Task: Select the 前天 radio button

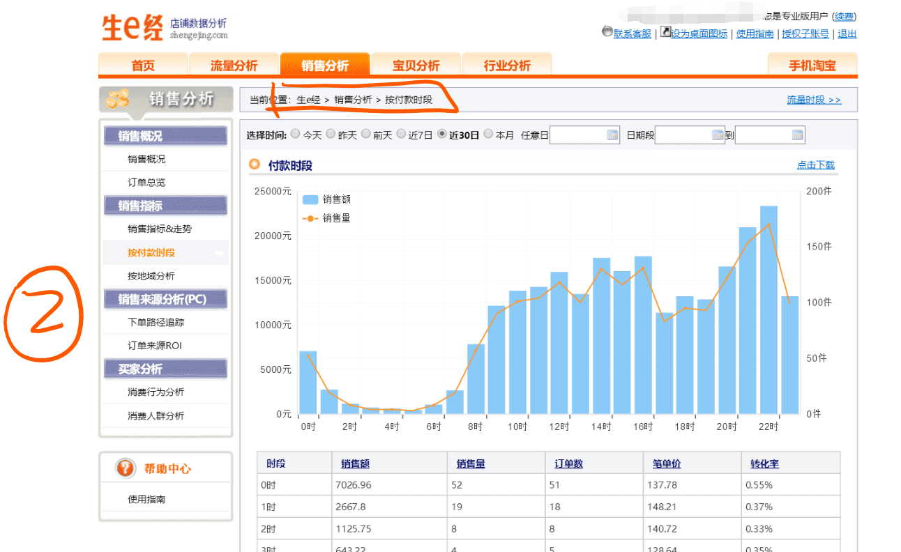Action: [x=365, y=134]
